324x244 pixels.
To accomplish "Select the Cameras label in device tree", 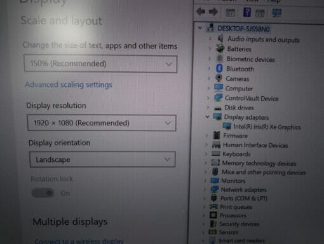I will (238, 79).
